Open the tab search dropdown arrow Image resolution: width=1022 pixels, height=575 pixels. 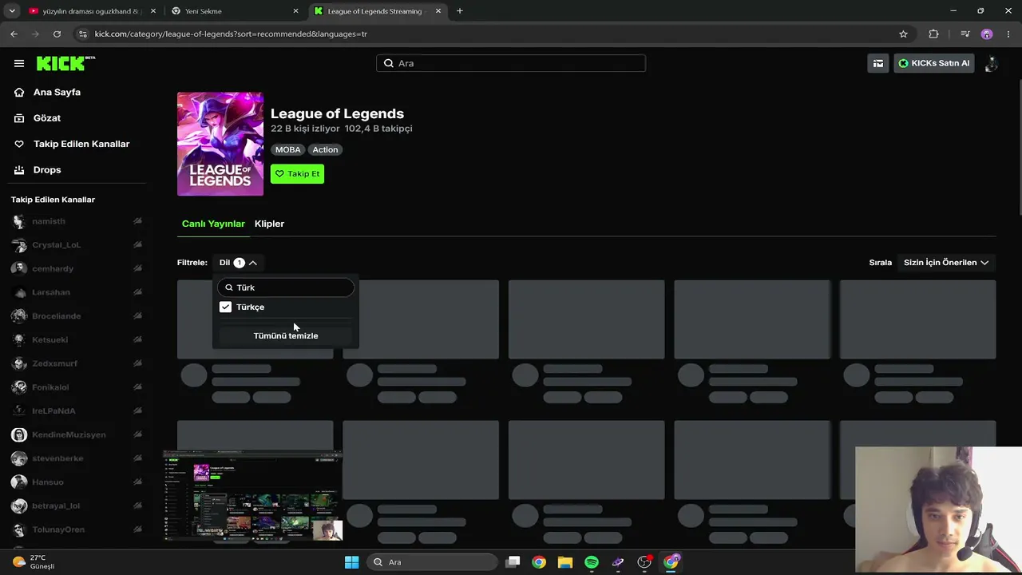point(11,11)
